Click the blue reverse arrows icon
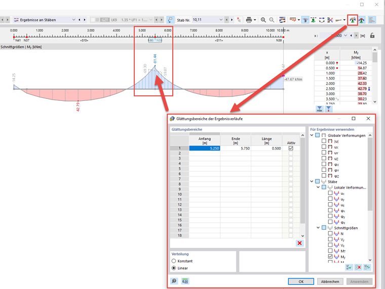This screenshot has width=385, height=289. tap(322, 20)
